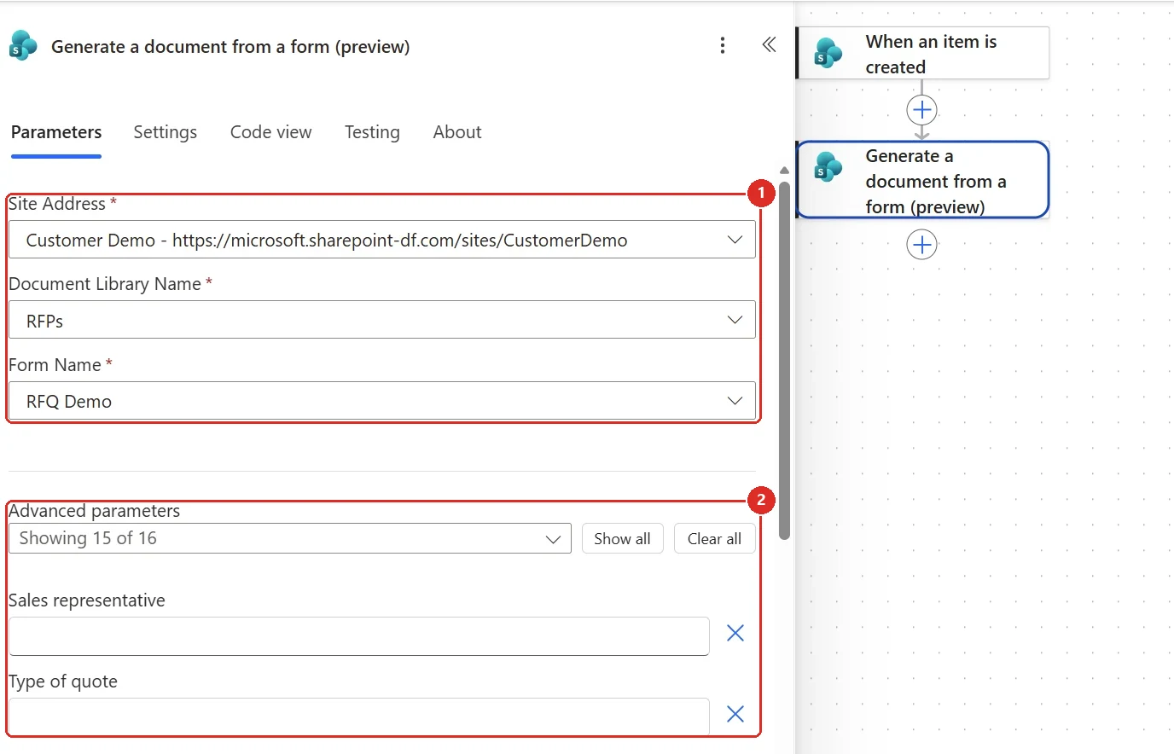Click the panel's vertical scrollbar thumb

[x=784, y=360]
